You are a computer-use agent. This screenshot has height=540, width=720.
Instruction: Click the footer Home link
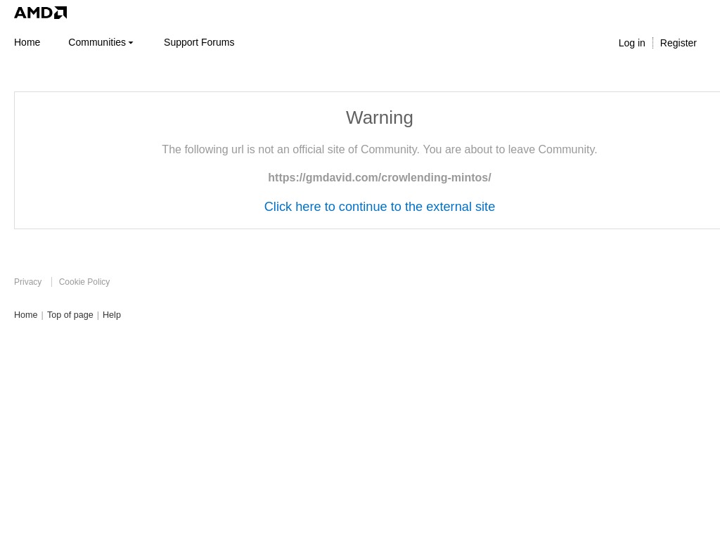(x=25, y=315)
